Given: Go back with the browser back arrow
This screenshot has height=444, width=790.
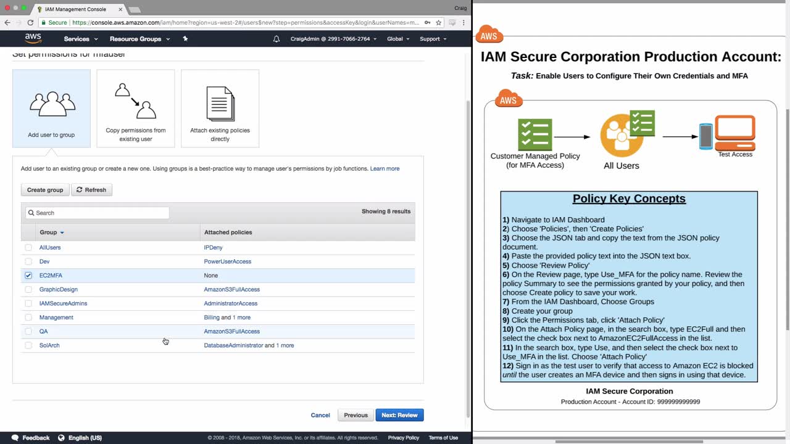Looking at the screenshot, I should (x=7, y=23).
